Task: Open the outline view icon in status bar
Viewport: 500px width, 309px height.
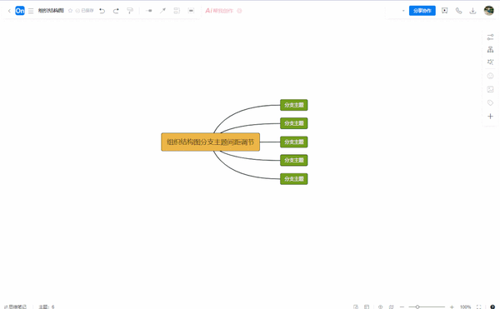Action: tap(356, 307)
